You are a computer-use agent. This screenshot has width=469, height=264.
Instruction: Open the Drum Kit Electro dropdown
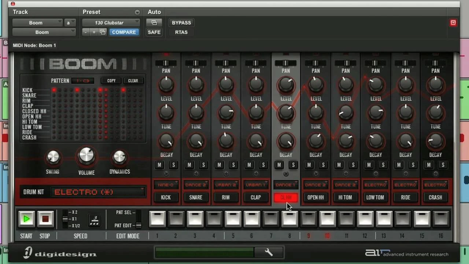(x=99, y=192)
